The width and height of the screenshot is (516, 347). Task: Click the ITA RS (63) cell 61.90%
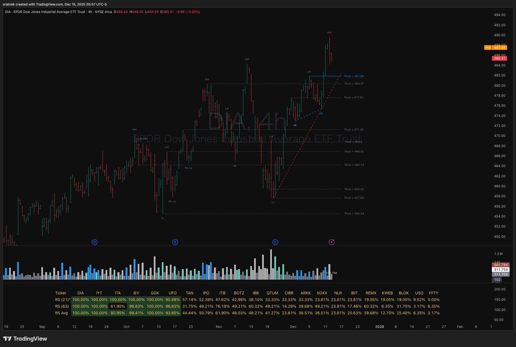point(117,306)
